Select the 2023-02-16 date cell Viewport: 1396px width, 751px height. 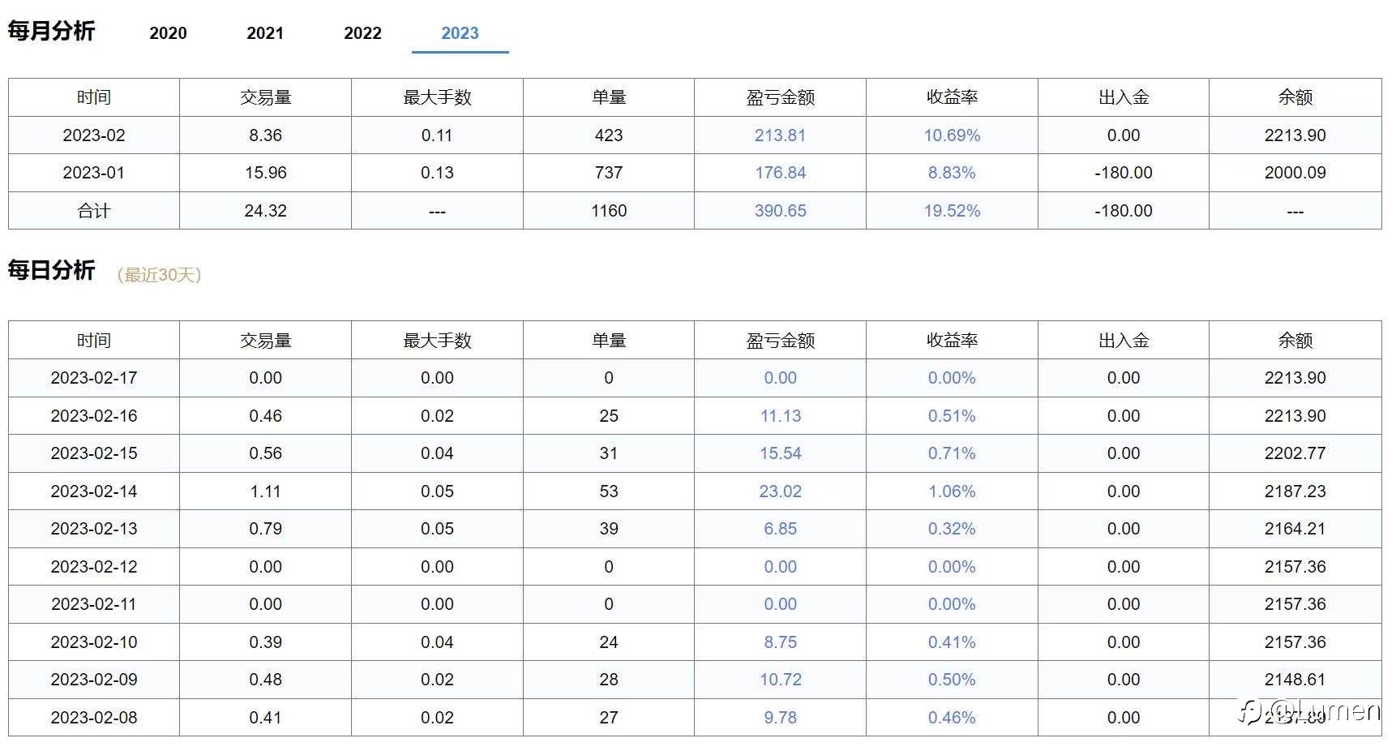pos(94,416)
